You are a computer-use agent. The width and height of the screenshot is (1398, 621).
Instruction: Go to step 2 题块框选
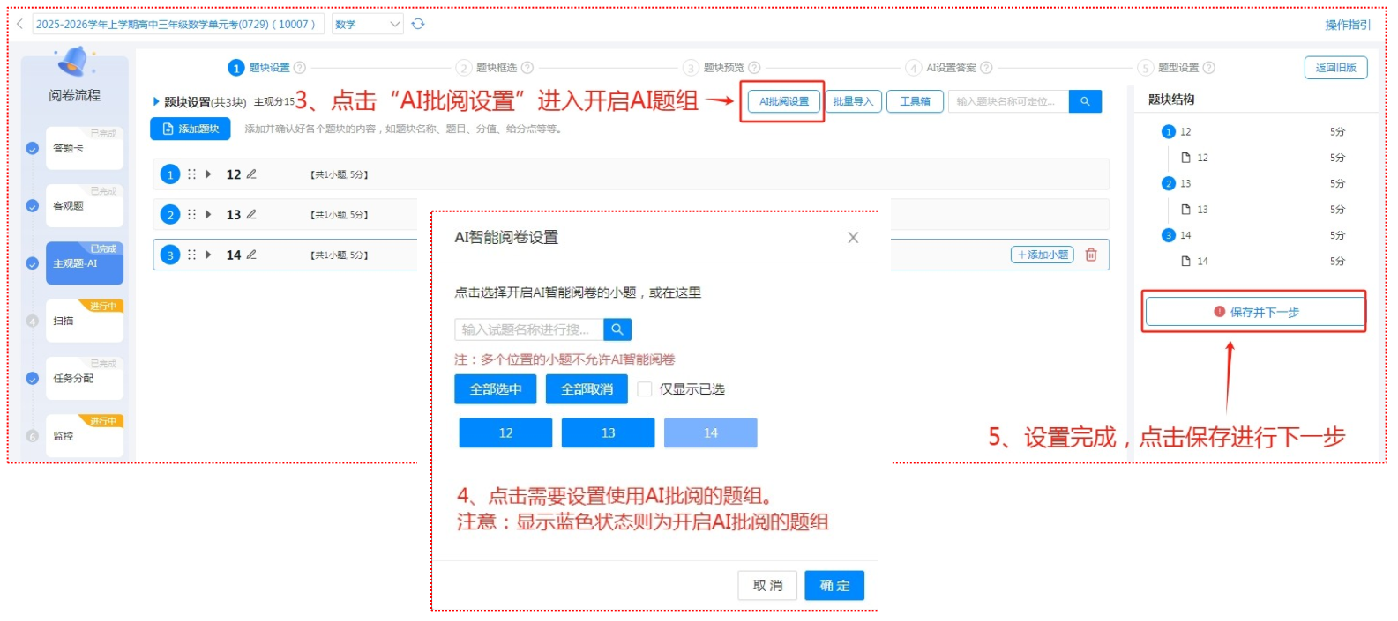tap(496, 68)
